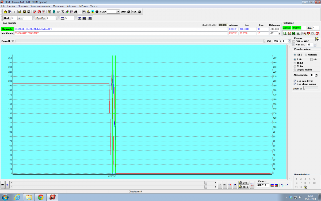This screenshot has height=201, width=321.
Task: Click the Zoom H multiplier stepper
Action: point(289,41)
